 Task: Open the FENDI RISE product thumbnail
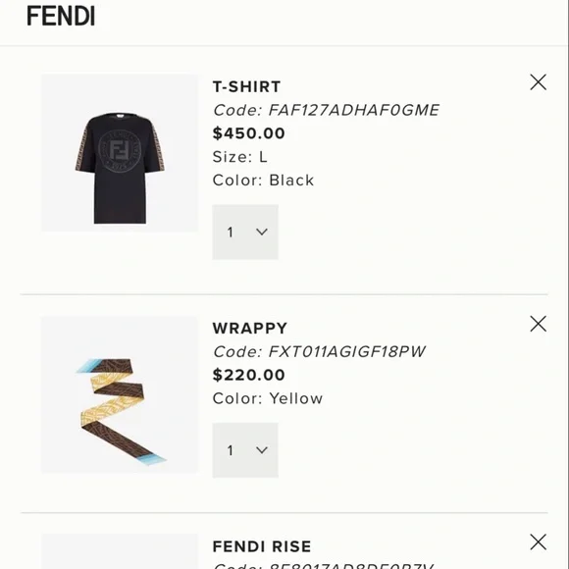(x=120, y=551)
